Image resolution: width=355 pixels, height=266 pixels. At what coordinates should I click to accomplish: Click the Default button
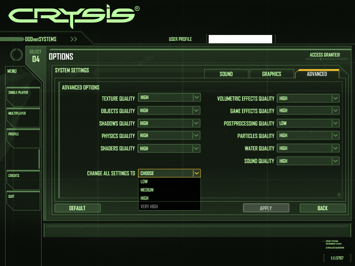click(77, 208)
